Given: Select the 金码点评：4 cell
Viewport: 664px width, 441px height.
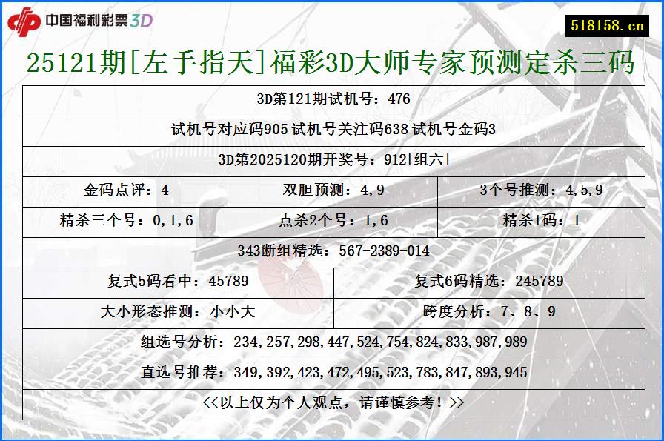Looking at the screenshot, I should 119,188.
